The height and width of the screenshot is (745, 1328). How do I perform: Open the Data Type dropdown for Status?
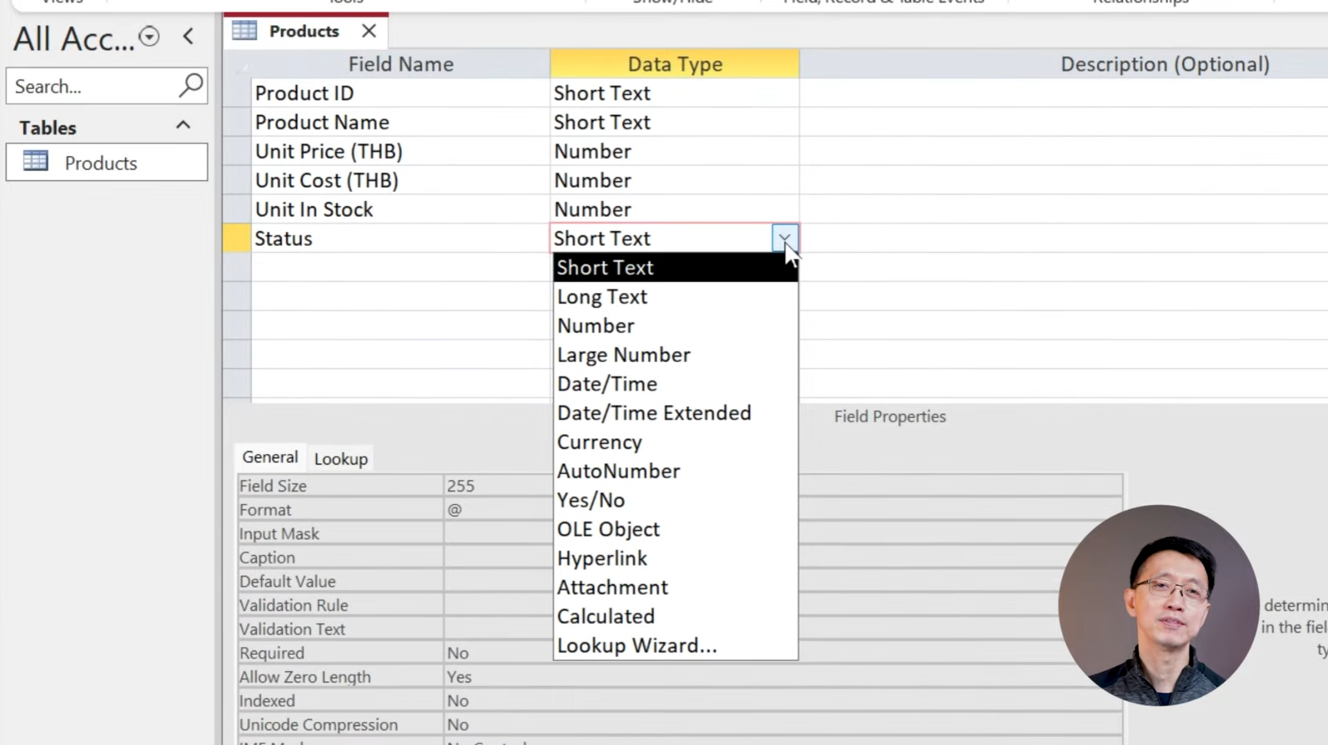pos(784,238)
